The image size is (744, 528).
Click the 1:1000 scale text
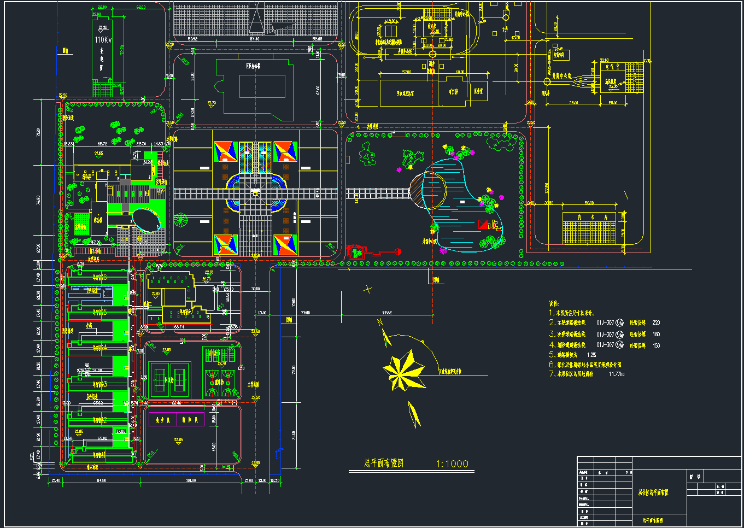pos(452,464)
